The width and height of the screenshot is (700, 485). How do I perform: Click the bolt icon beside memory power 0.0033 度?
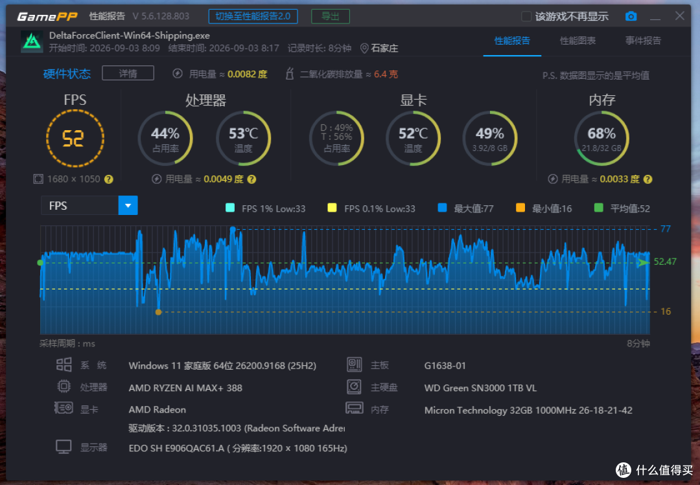pos(553,179)
